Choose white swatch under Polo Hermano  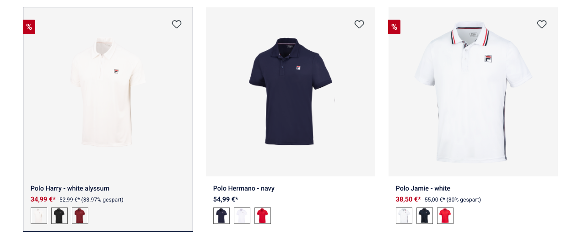click(x=242, y=216)
